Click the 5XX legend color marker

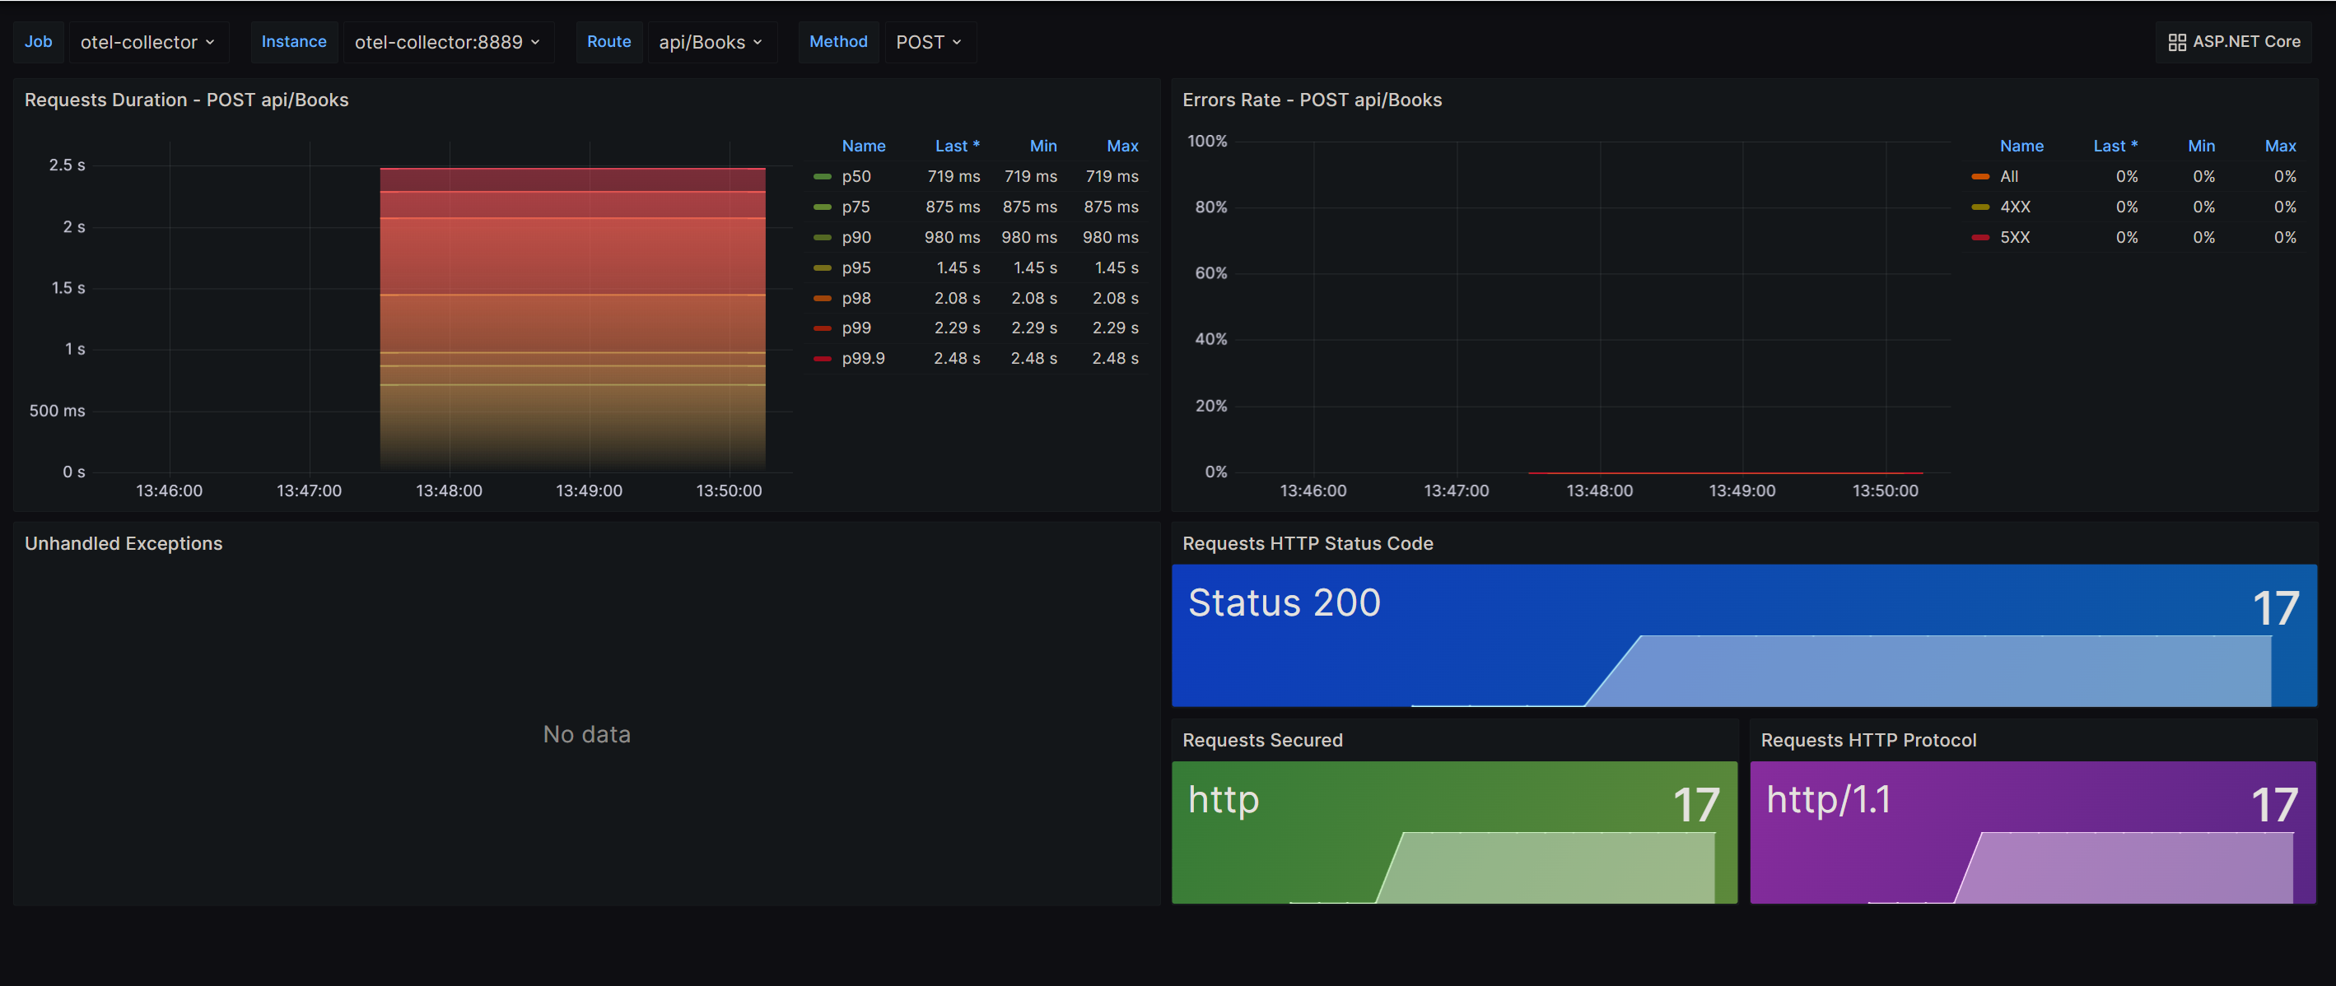click(1980, 237)
